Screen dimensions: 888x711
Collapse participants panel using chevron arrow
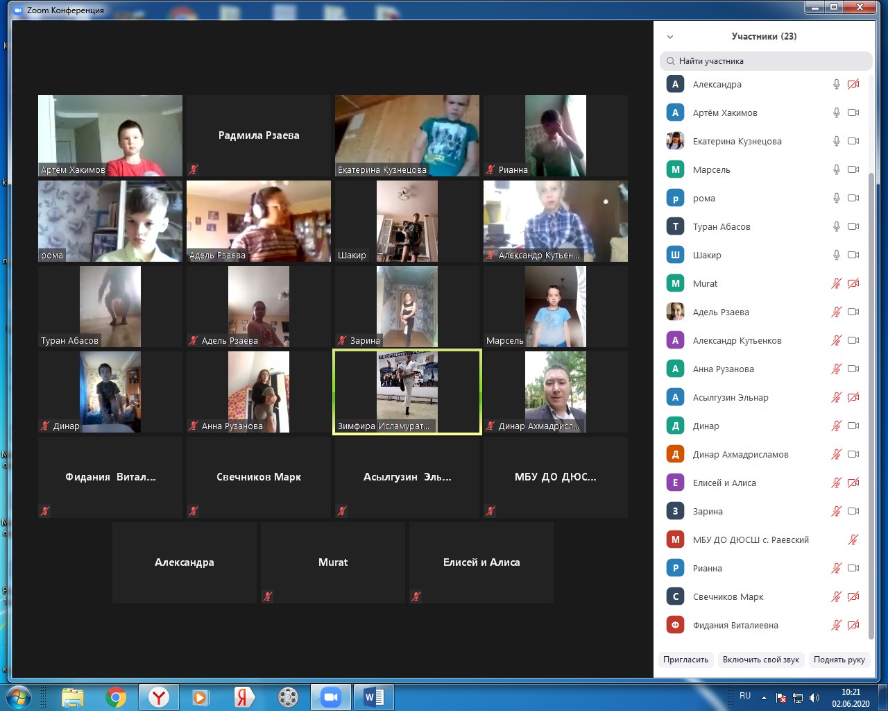pos(670,37)
